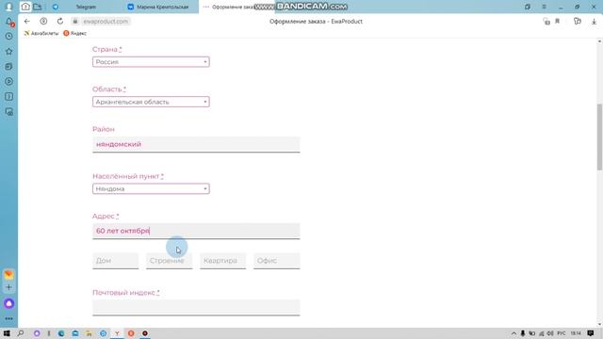This screenshot has width=603, height=339.
Task: Select the Оформление заказа tab
Action: pyautogui.click(x=233, y=7)
